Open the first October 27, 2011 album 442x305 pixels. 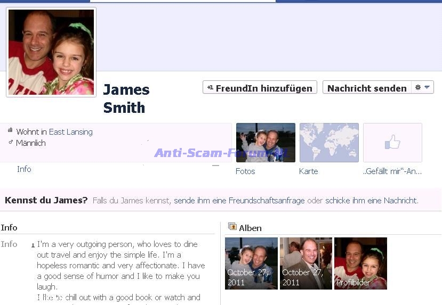251,263
